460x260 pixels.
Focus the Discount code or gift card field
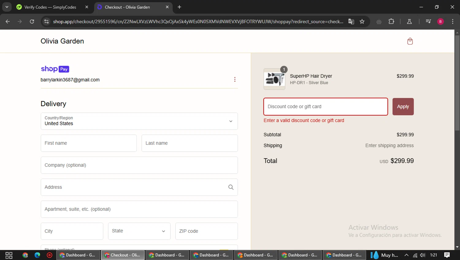pyautogui.click(x=326, y=107)
